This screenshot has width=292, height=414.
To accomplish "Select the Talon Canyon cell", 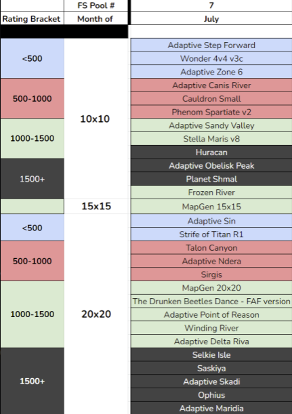I will pyautogui.click(x=211, y=248).
